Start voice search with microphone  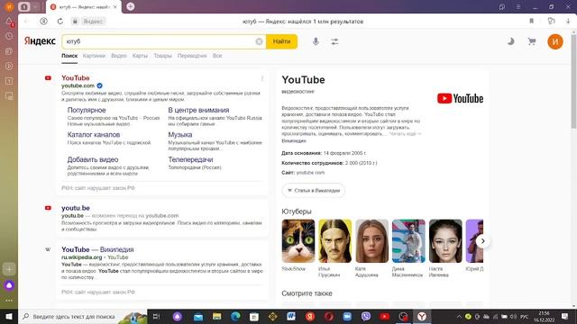point(316,41)
